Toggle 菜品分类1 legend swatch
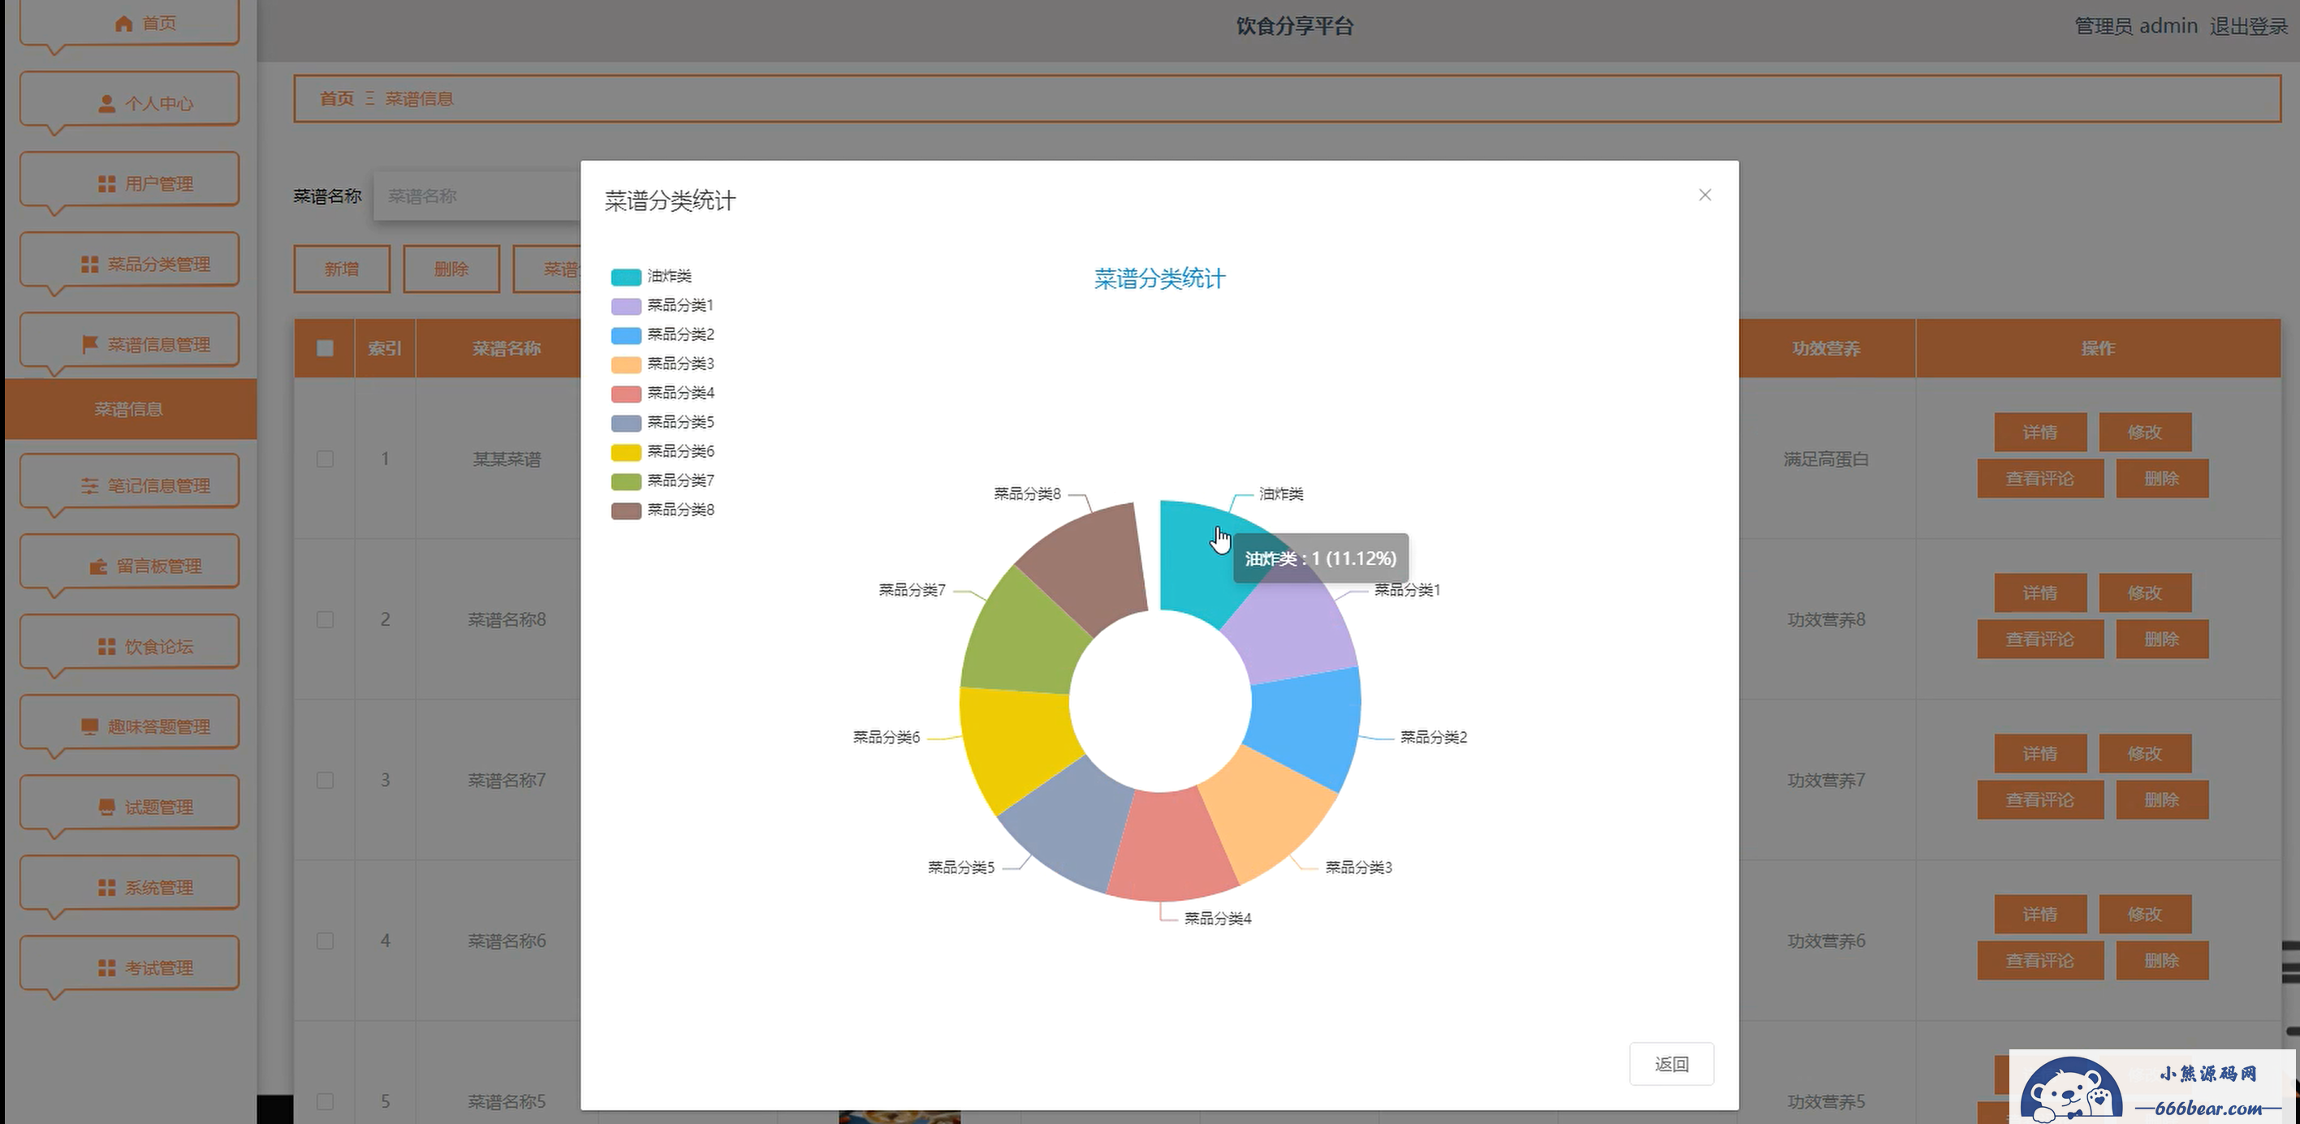 pos(625,306)
